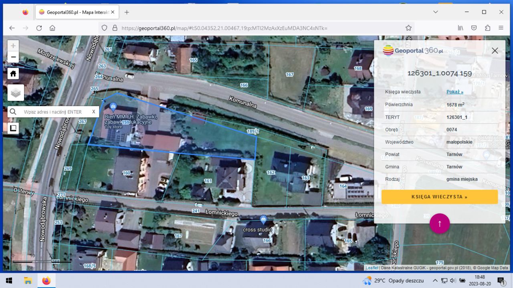The image size is (513, 288).
Task: Select the Geoportal360.pl browser tab
Action: click(x=76, y=12)
